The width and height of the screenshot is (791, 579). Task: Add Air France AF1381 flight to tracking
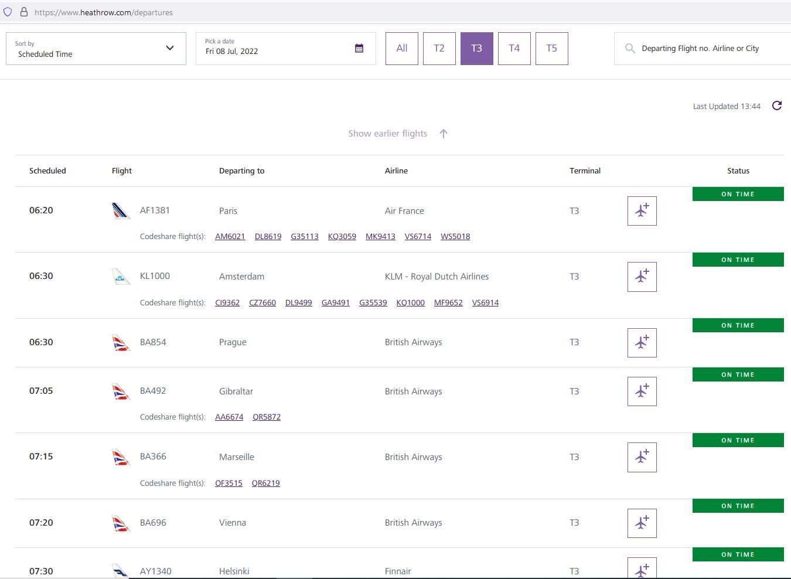(x=642, y=211)
